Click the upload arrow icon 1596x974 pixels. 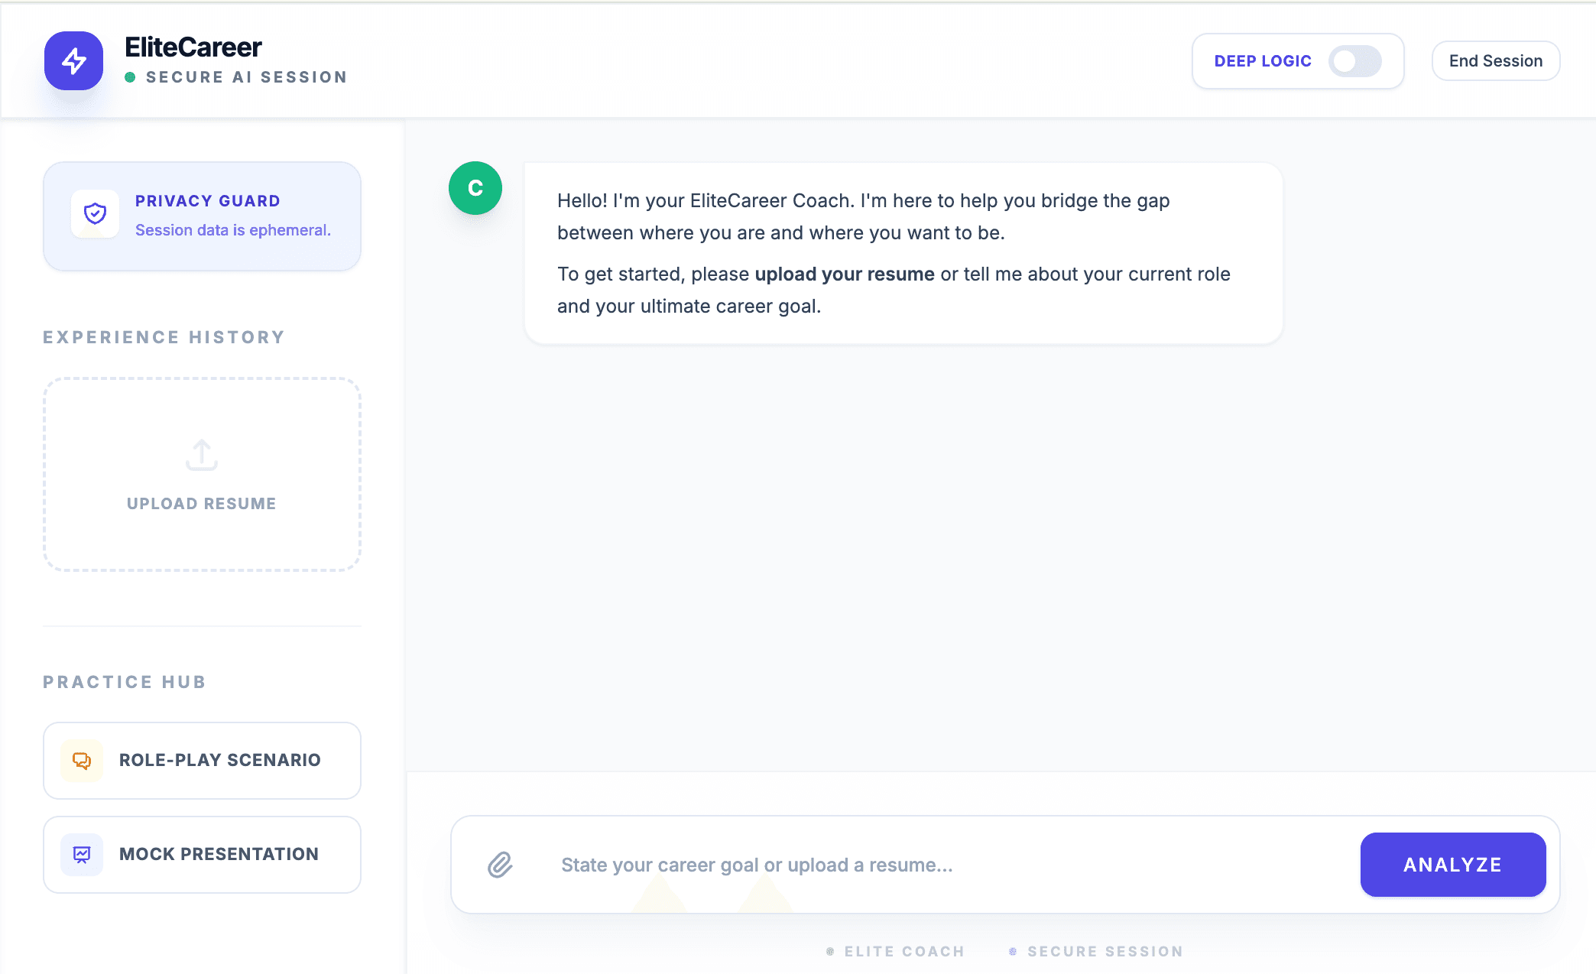(x=202, y=455)
